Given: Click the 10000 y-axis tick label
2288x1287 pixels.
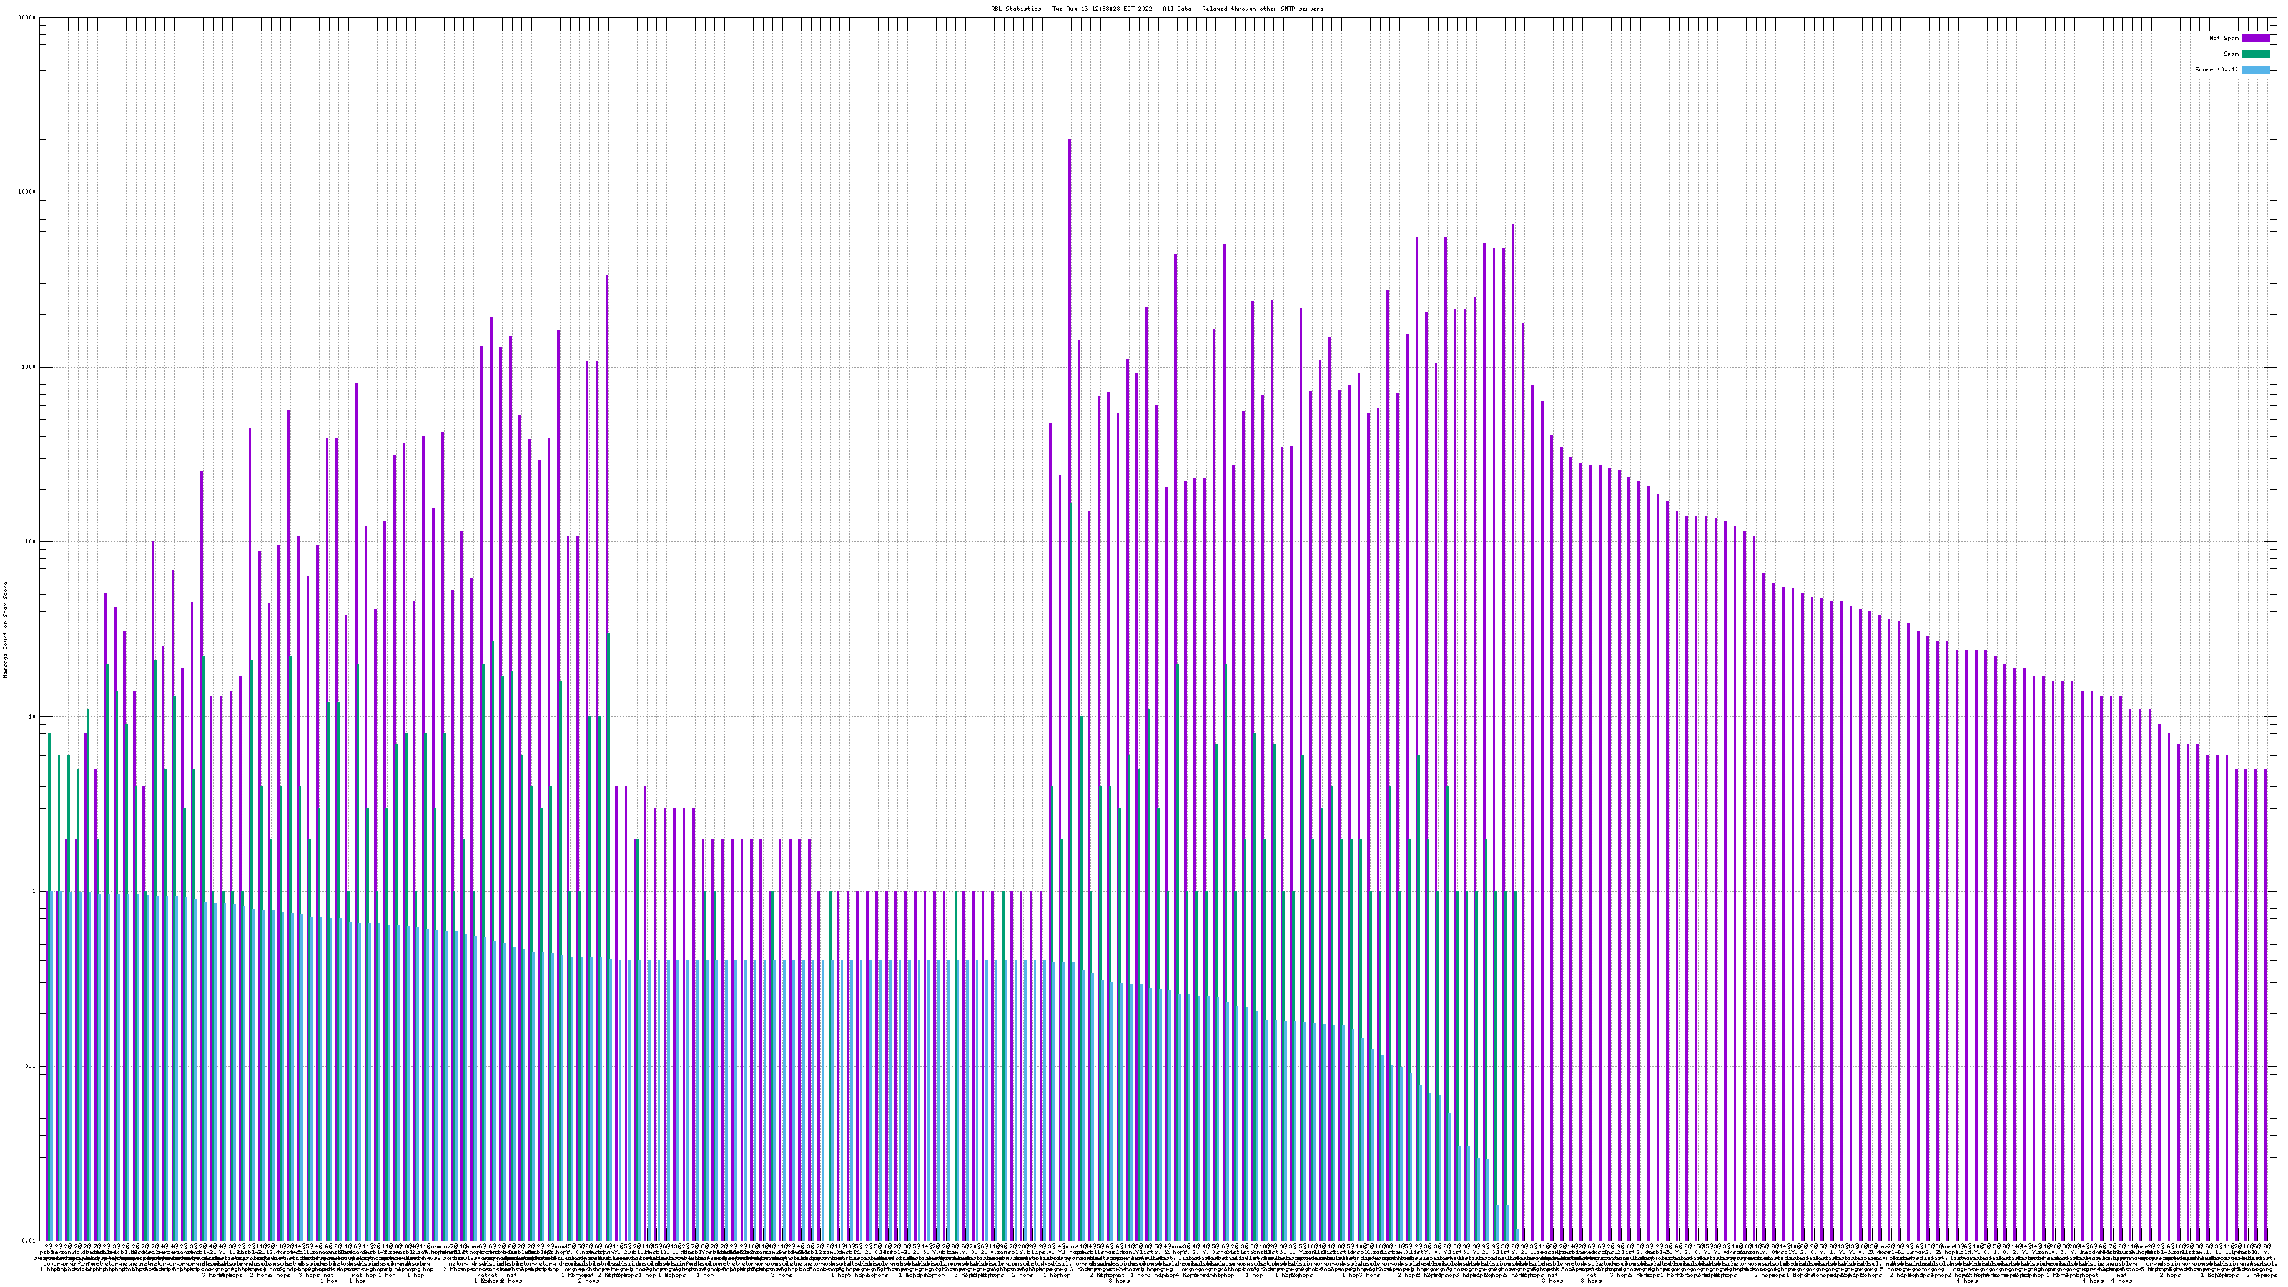Looking at the screenshot, I should point(28,192).
